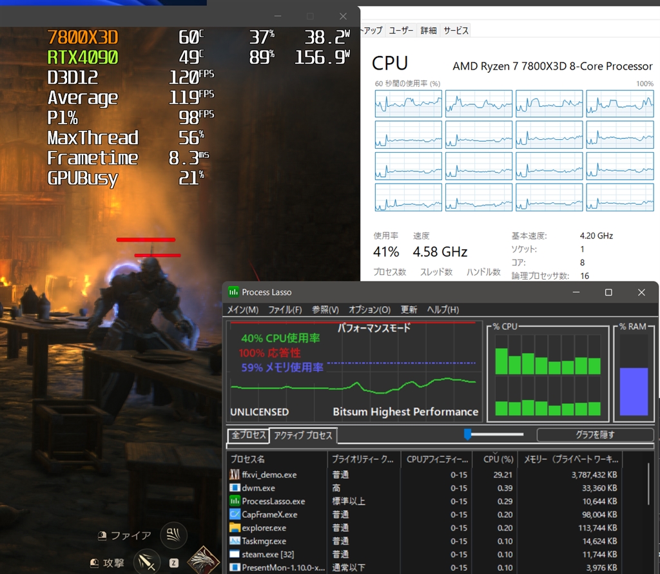
Task: Sort by CPU (%) column header
Action: [x=495, y=459]
